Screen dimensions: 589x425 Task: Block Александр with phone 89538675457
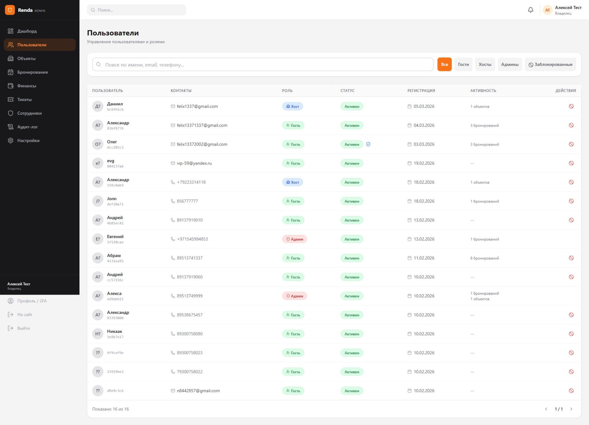(x=571, y=315)
